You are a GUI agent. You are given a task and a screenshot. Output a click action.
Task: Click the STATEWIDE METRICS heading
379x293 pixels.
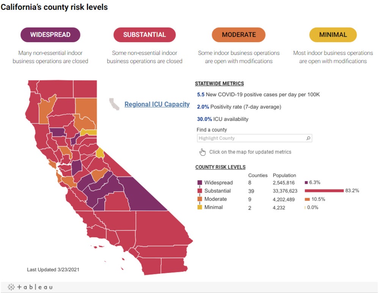pos(219,83)
